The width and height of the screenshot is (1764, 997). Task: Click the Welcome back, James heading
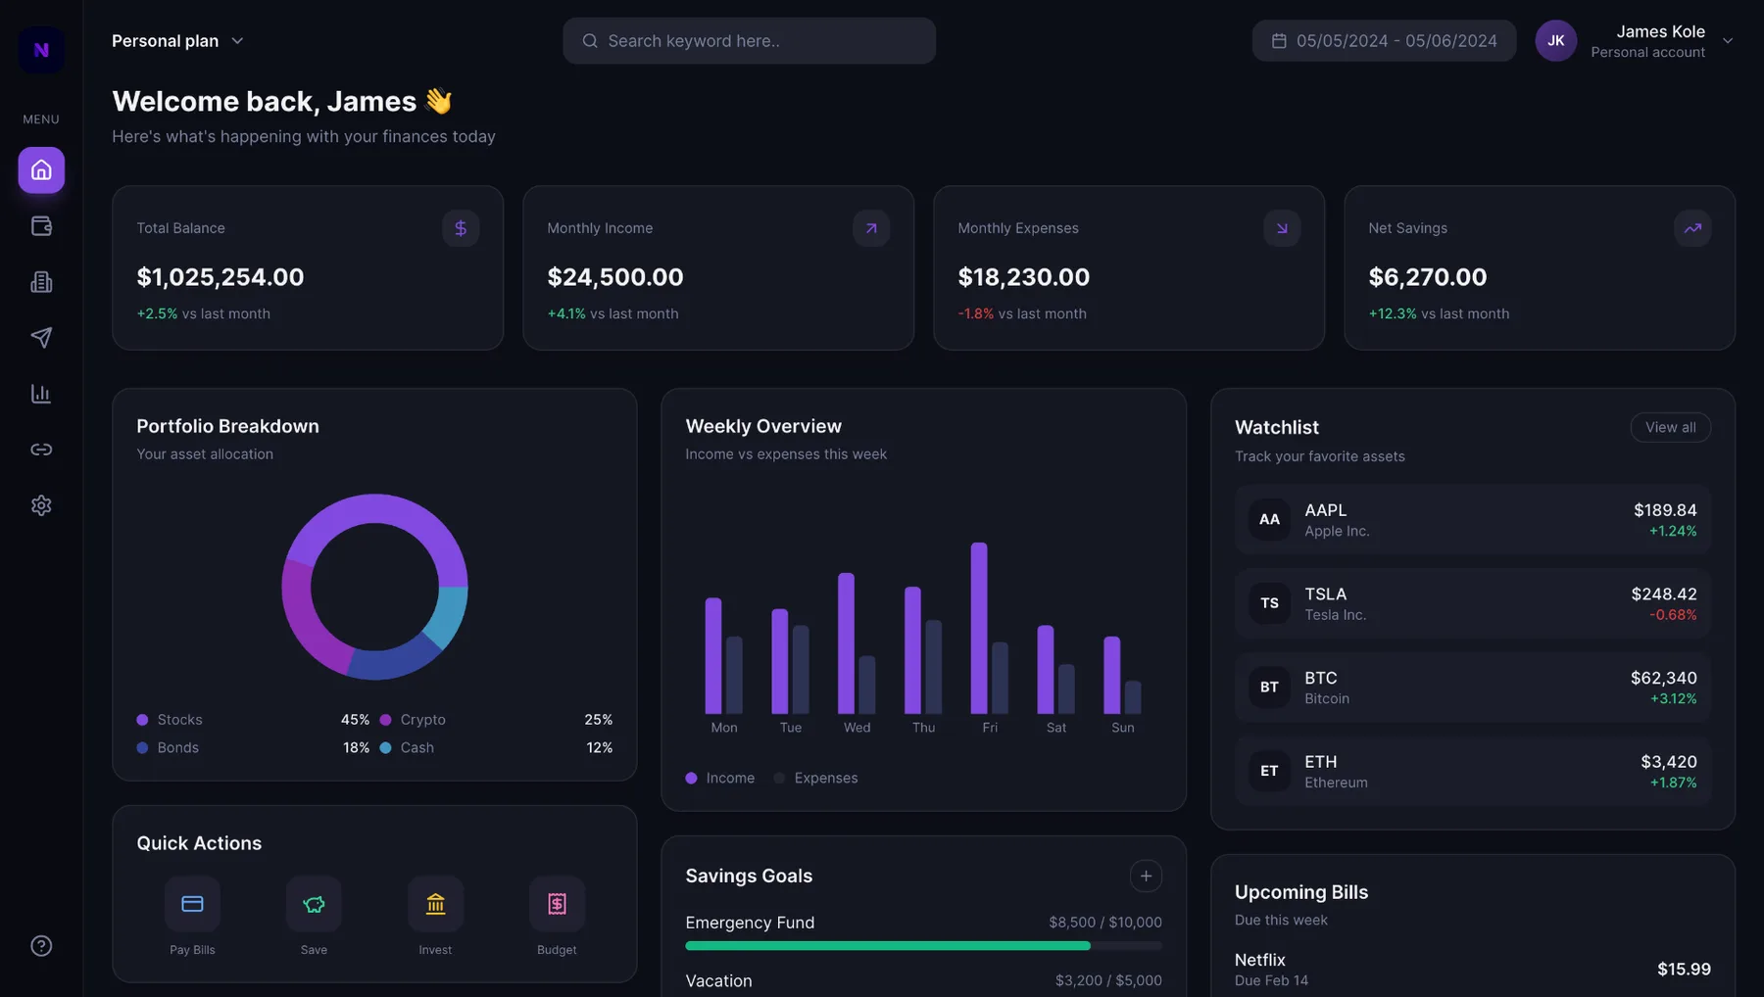[282, 101]
